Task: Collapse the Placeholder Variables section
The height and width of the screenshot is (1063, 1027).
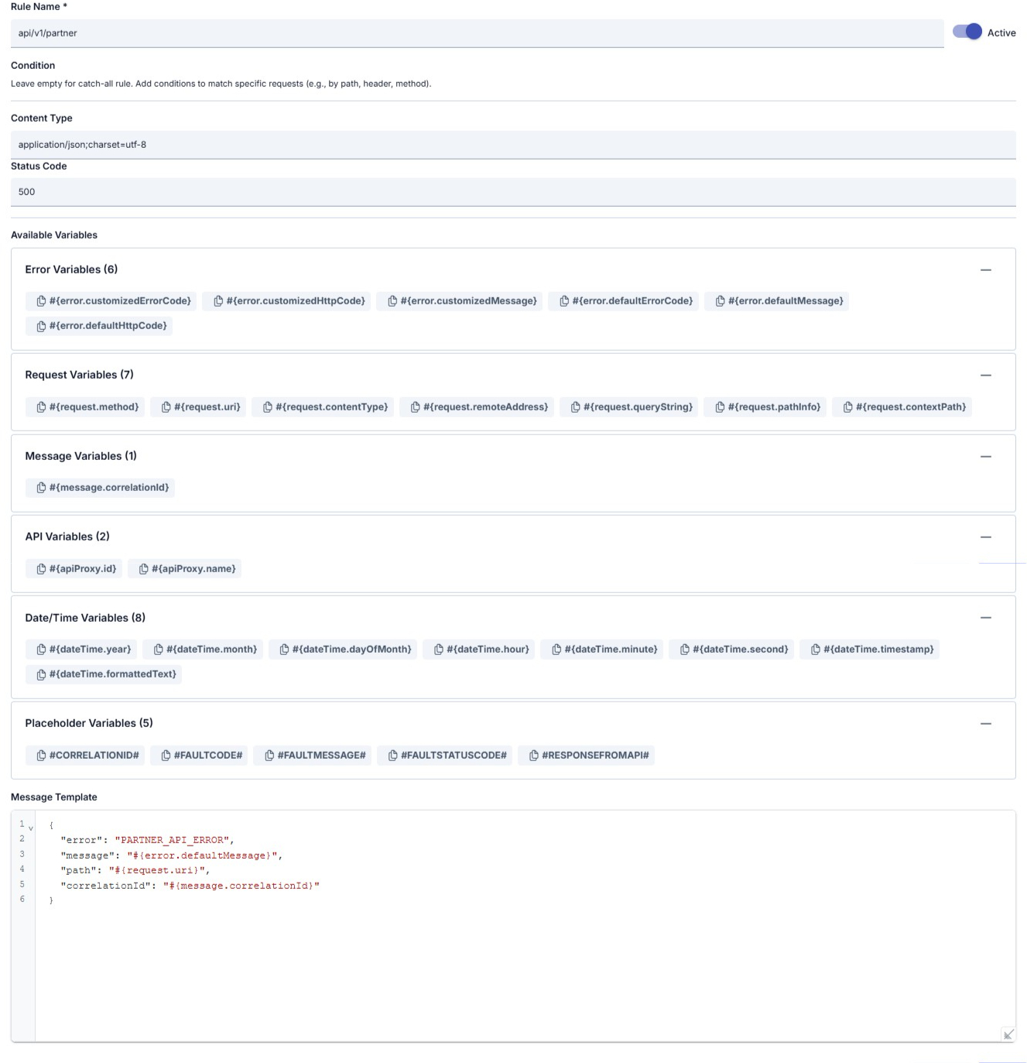Action: click(986, 724)
